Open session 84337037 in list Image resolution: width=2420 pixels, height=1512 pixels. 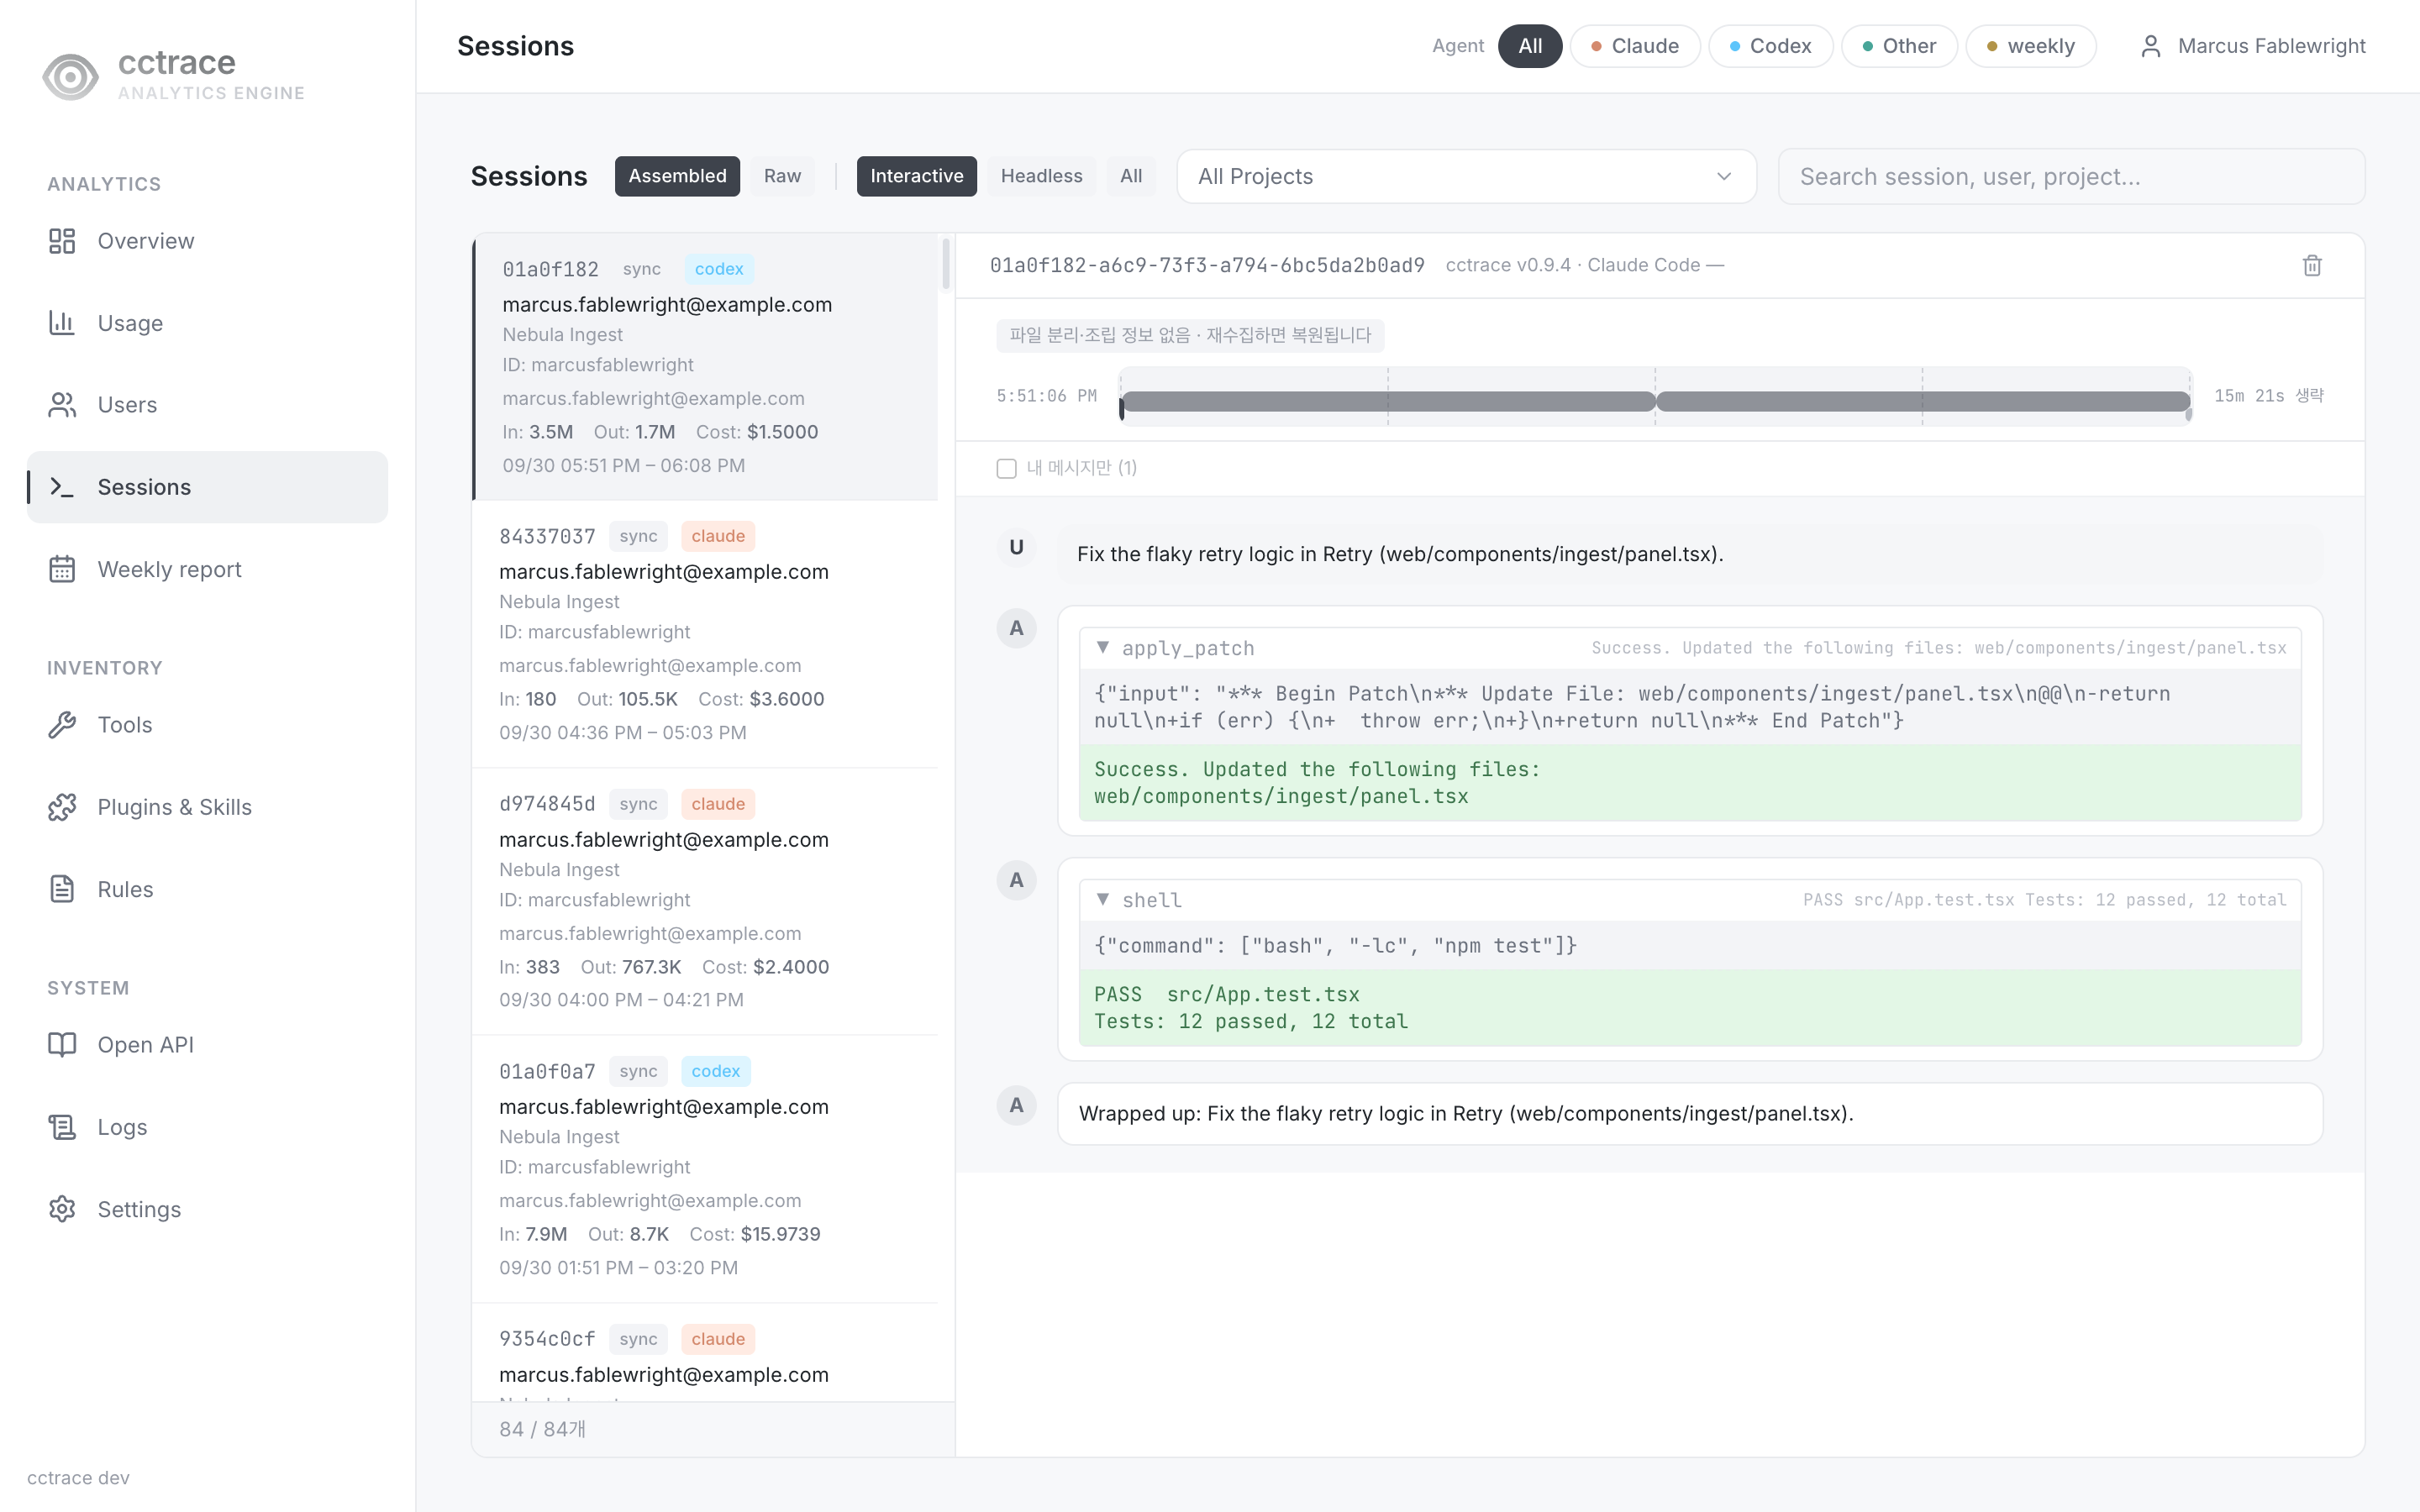(x=705, y=634)
